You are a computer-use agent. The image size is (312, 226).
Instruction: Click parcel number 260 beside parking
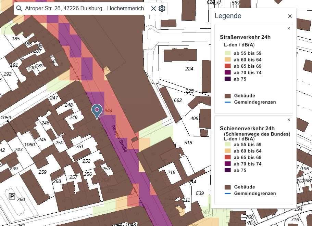(x=21, y=199)
